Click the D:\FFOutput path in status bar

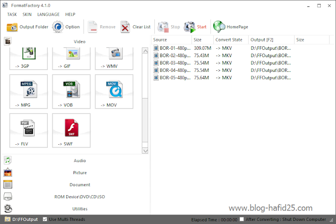(x=25, y=219)
